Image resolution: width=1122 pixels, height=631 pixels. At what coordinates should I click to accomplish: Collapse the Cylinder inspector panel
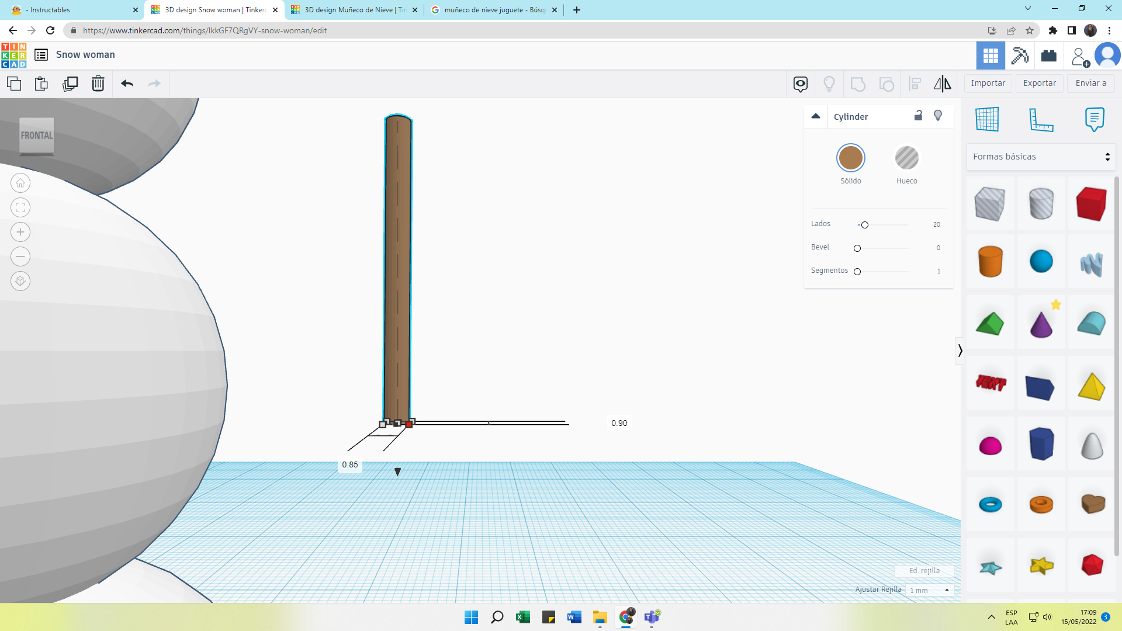(816, 116)
